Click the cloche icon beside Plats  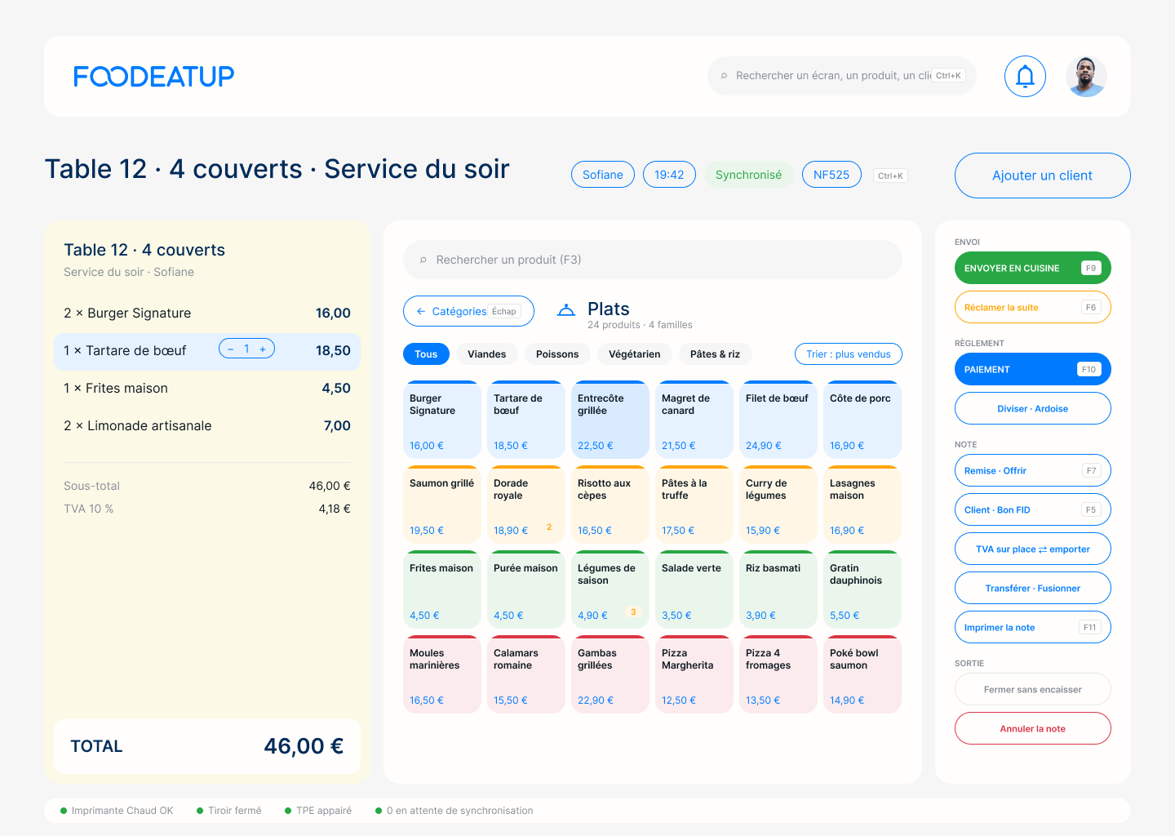(x=566, y=310)
